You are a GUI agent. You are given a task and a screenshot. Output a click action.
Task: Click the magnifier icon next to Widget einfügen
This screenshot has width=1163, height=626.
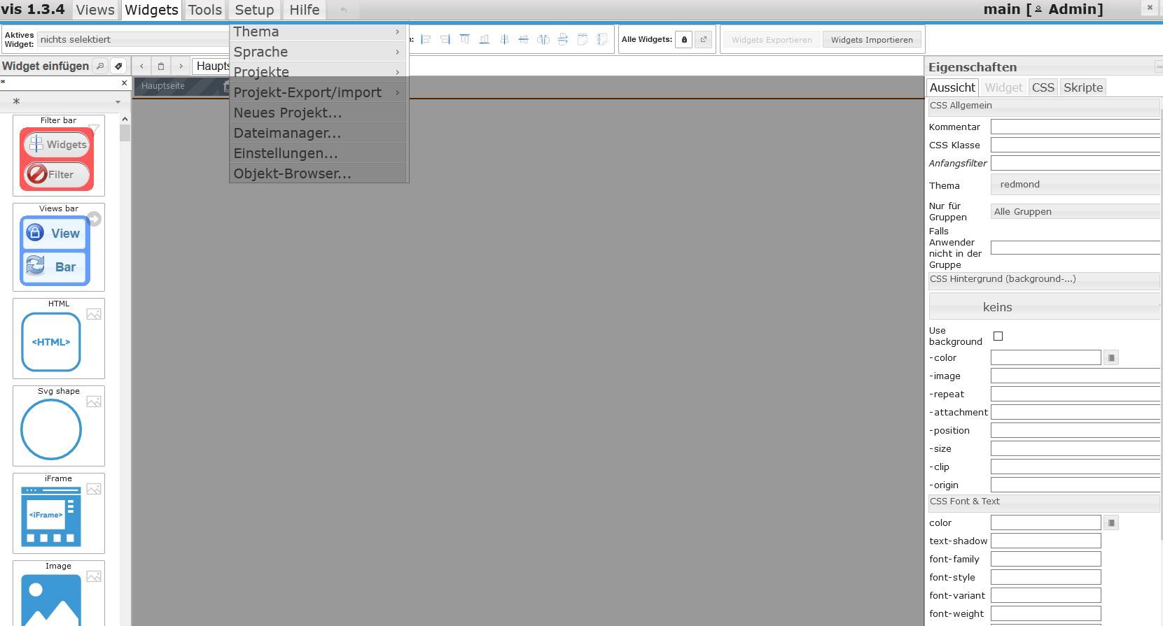click(100, 66)
